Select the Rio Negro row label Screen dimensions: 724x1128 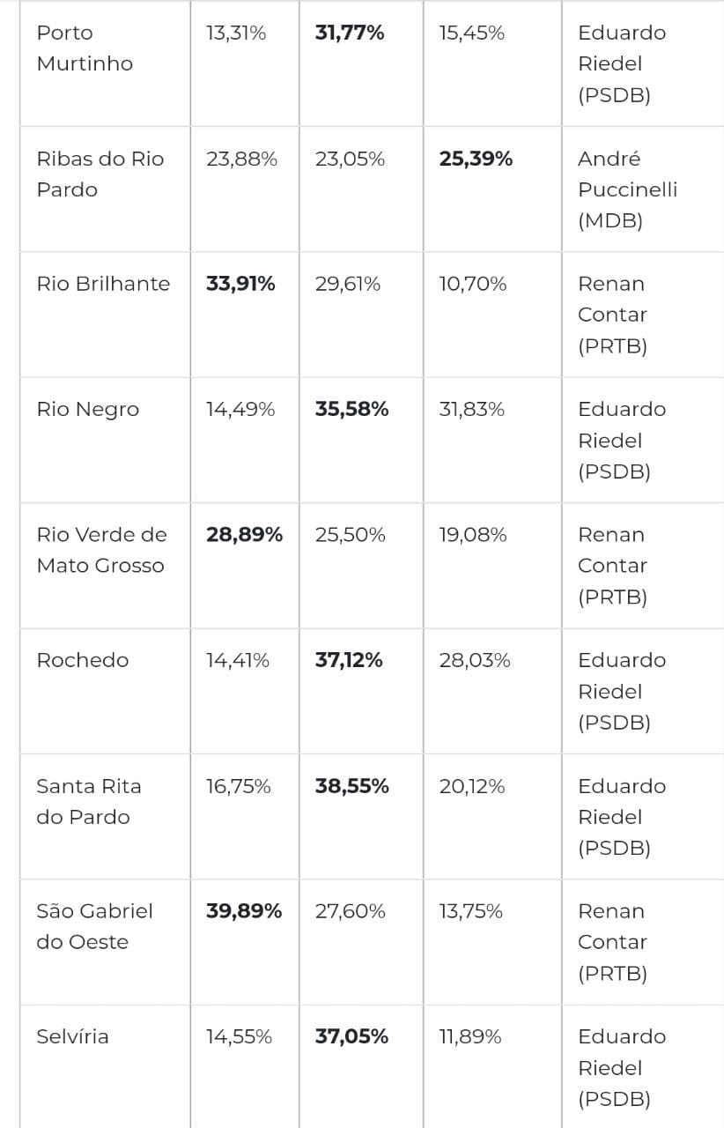coord(87,410)
